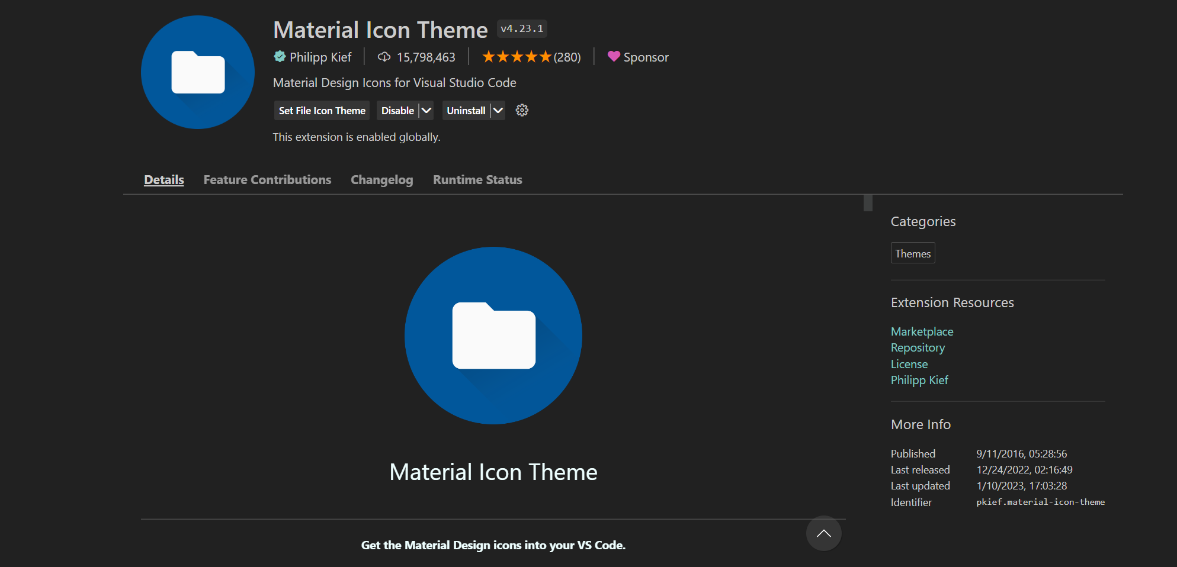
Task: Click the rating count (280)
Action: coord(567,57)
